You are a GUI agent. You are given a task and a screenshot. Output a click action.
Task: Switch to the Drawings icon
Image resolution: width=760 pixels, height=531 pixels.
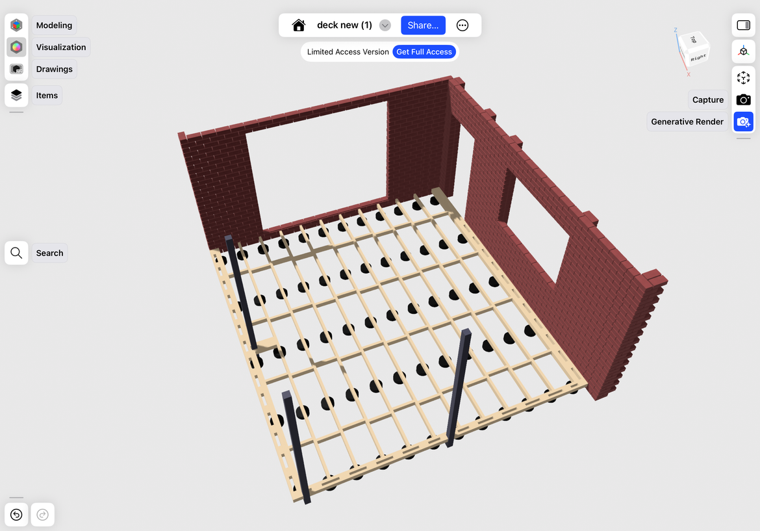[16, 69]
